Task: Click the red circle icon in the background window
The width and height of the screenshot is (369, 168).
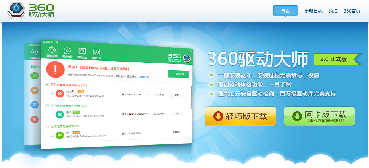Action: (35, 119)
